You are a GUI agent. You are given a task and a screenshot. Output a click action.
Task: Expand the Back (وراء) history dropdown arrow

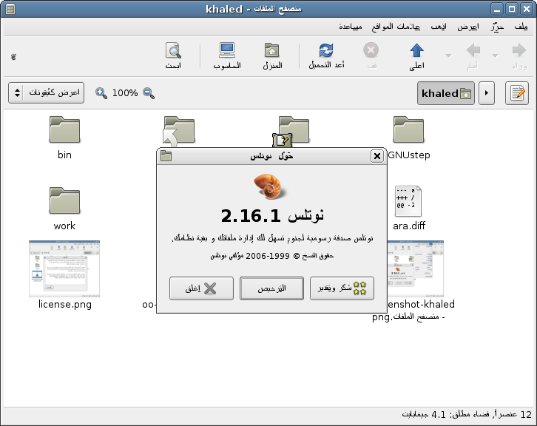click(495, 55)
